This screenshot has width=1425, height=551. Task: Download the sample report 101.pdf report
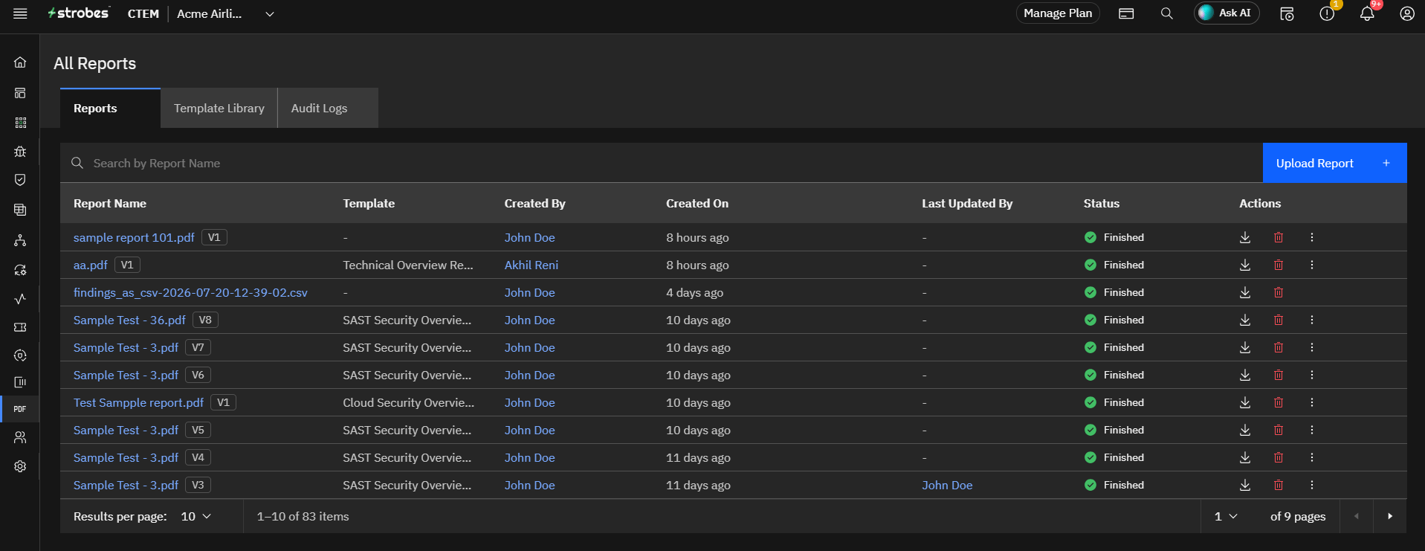coord(1245,237)
